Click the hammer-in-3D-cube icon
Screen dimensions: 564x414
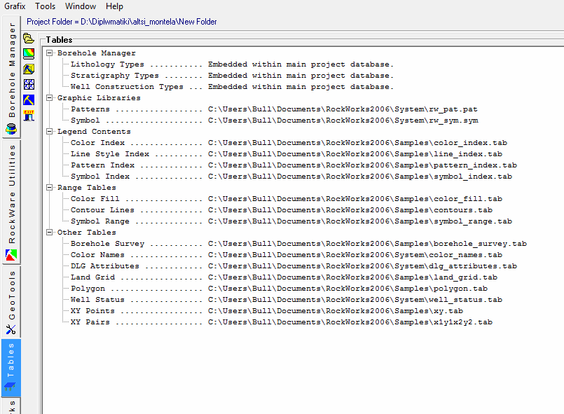pyautogui.click(x=29, y=69)
